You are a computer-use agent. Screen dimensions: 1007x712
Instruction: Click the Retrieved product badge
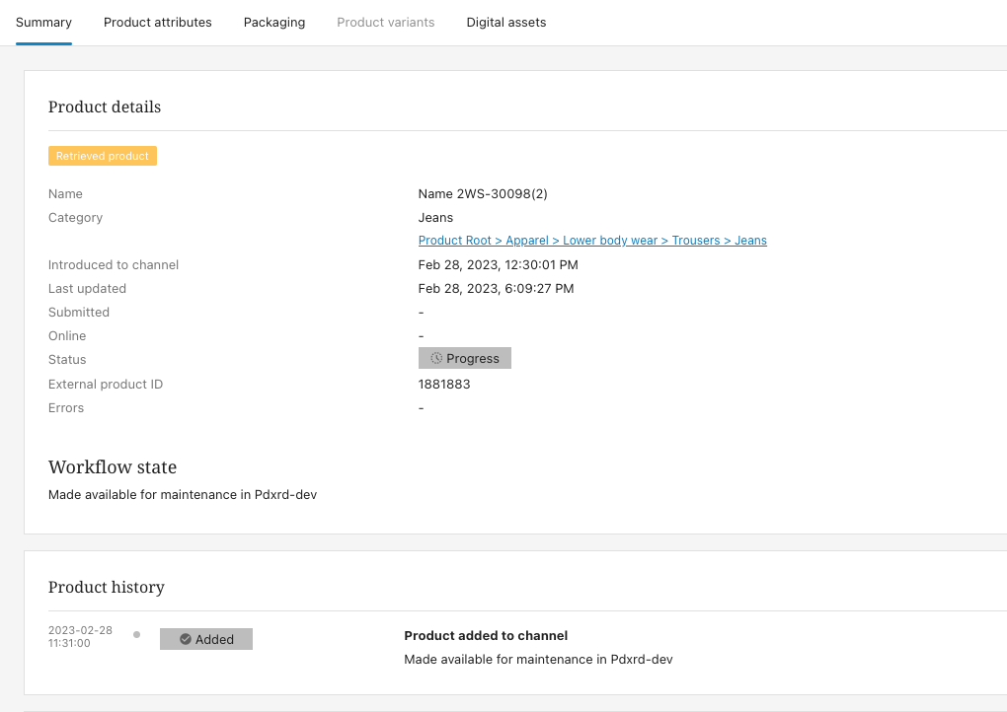point(103,156)
